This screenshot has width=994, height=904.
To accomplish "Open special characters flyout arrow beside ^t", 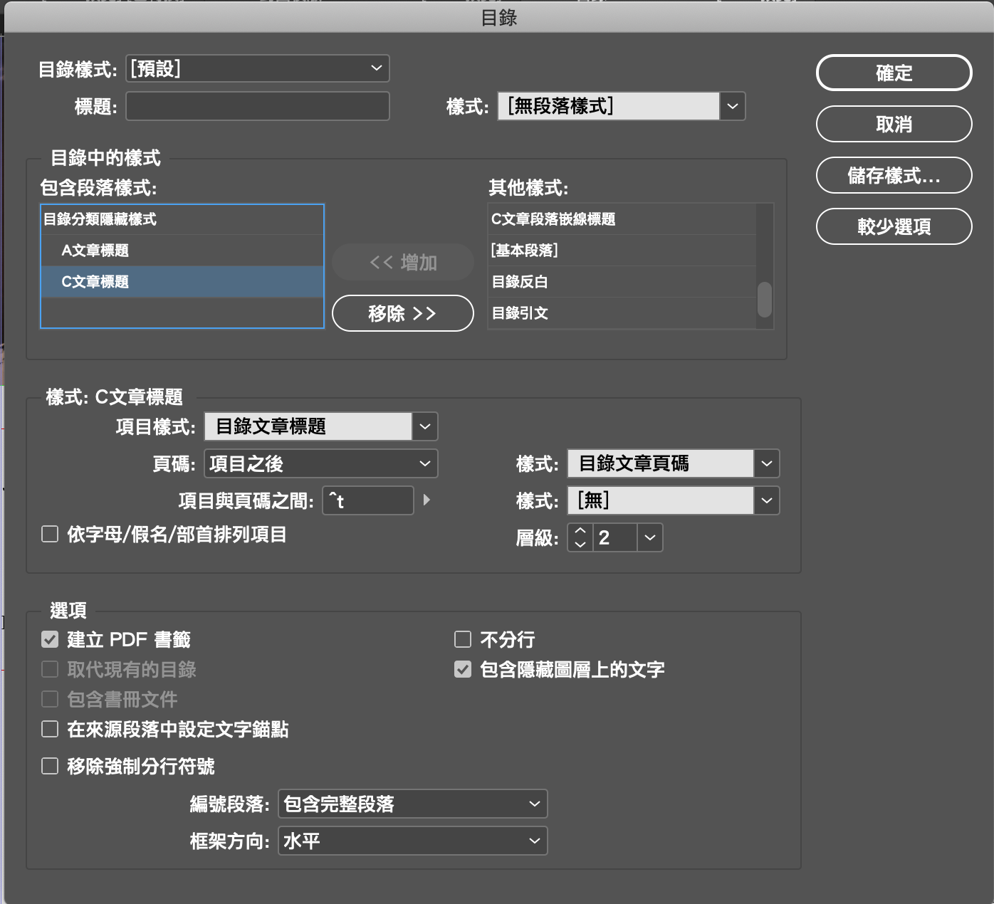I will [427, 500].
